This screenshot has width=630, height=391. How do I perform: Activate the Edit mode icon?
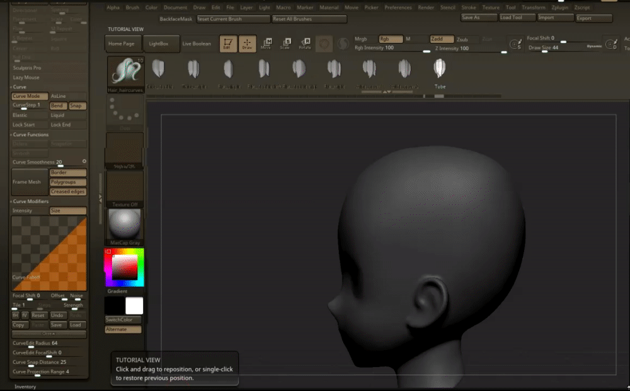[x=228, y=44]
